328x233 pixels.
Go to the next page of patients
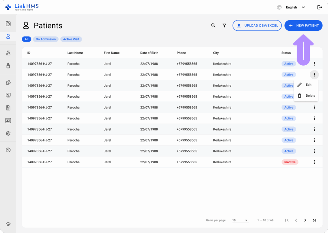coord(305,220)
